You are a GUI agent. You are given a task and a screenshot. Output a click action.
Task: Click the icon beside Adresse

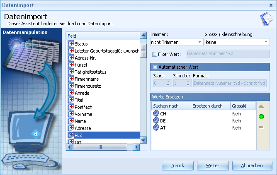tap(71, 128)
